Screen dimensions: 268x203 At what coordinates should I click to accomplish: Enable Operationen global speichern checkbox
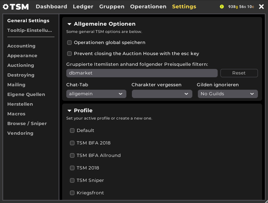(69, 43)
